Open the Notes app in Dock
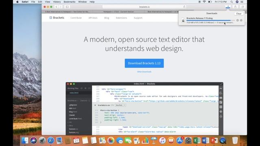Screen dimensions: 260x146 [x=85, y=141]
